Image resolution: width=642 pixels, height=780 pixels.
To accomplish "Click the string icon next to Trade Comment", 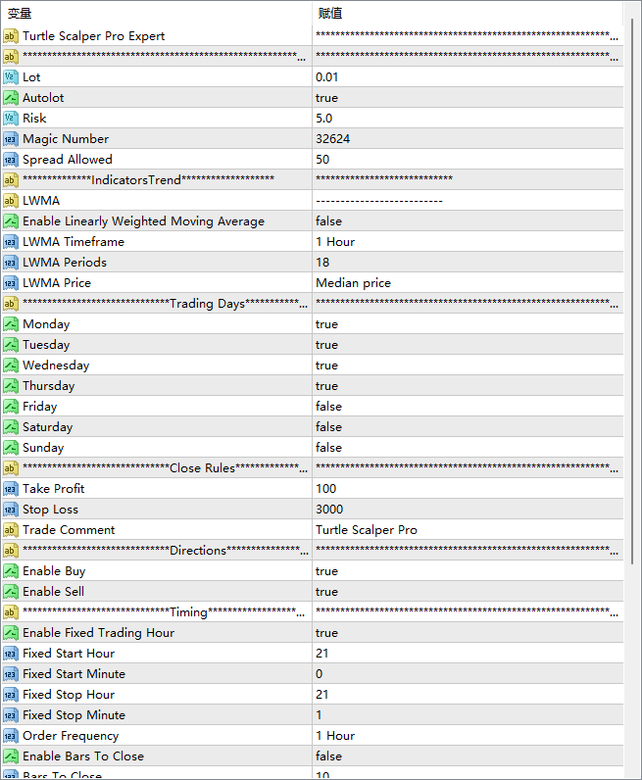I will click(x=11, y=530).
